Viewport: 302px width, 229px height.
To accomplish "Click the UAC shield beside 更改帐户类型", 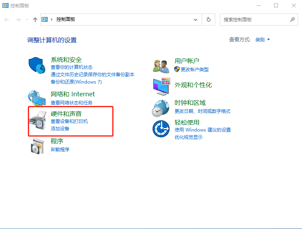I will pos(177,69).
